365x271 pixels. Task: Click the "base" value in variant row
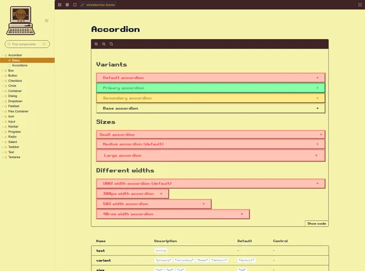203,260
